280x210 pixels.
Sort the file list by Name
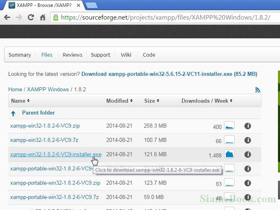pos(20,101)
